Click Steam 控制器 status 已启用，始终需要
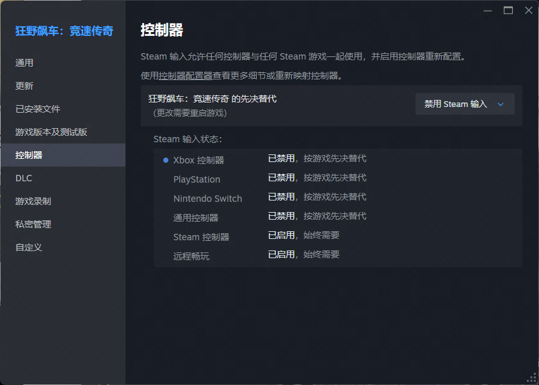The height and width of the screenshot is (385, 539). click(x=303, y=235)
